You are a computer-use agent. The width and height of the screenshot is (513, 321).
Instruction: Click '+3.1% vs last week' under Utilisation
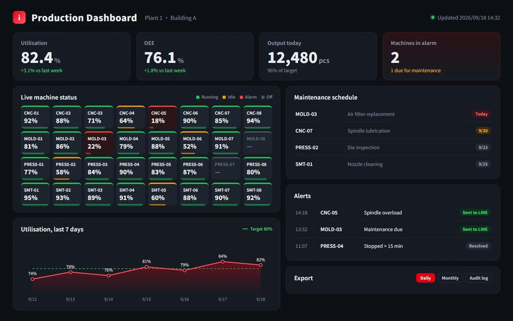42,70
